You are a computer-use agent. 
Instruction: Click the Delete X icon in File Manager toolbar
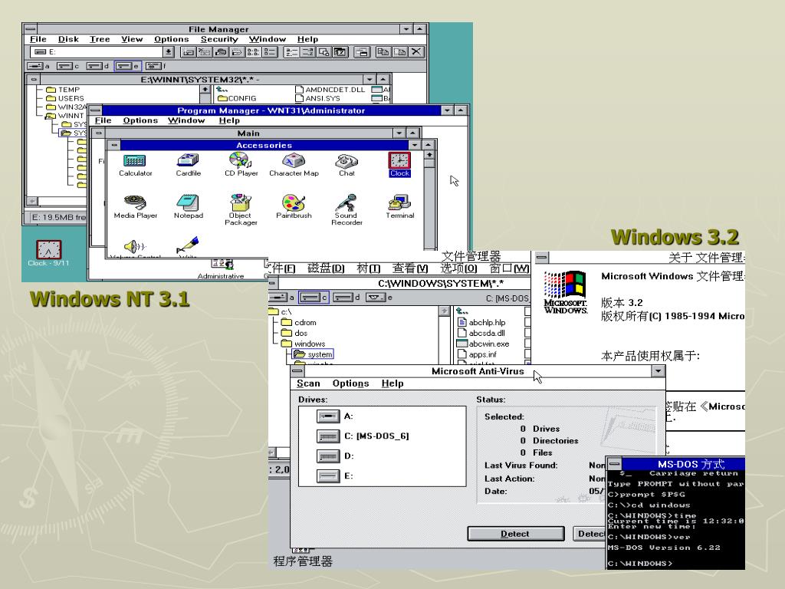pyautogui.click(x=416, y=51)
